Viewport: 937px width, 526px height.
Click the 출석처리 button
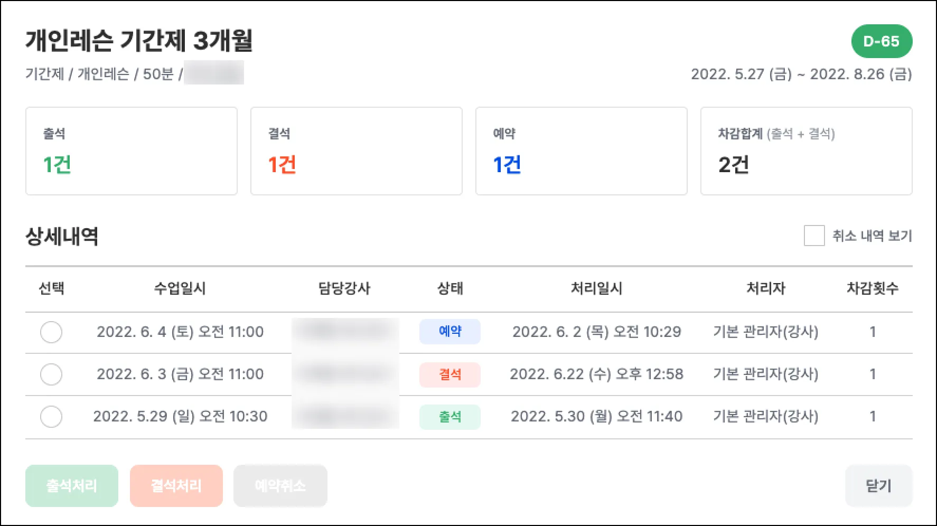pos(72,486)
